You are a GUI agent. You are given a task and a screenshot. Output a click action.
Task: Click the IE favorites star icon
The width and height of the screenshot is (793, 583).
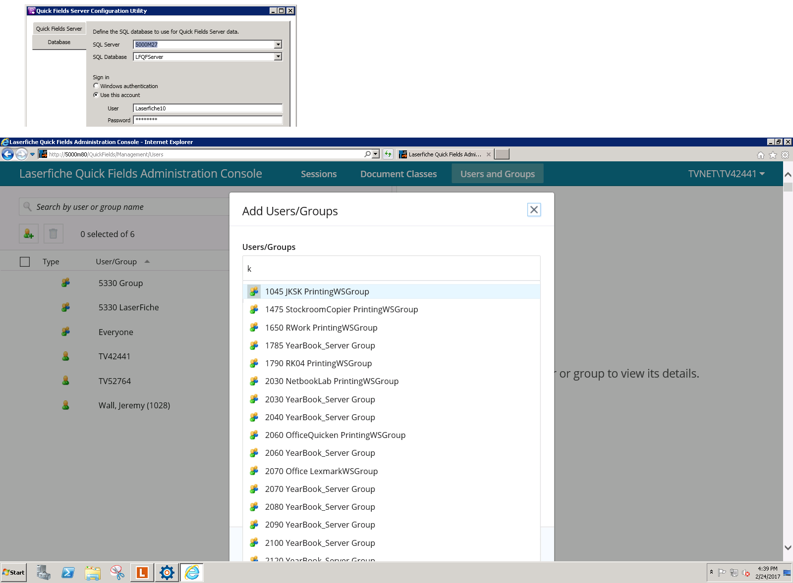tap(773, 155)
